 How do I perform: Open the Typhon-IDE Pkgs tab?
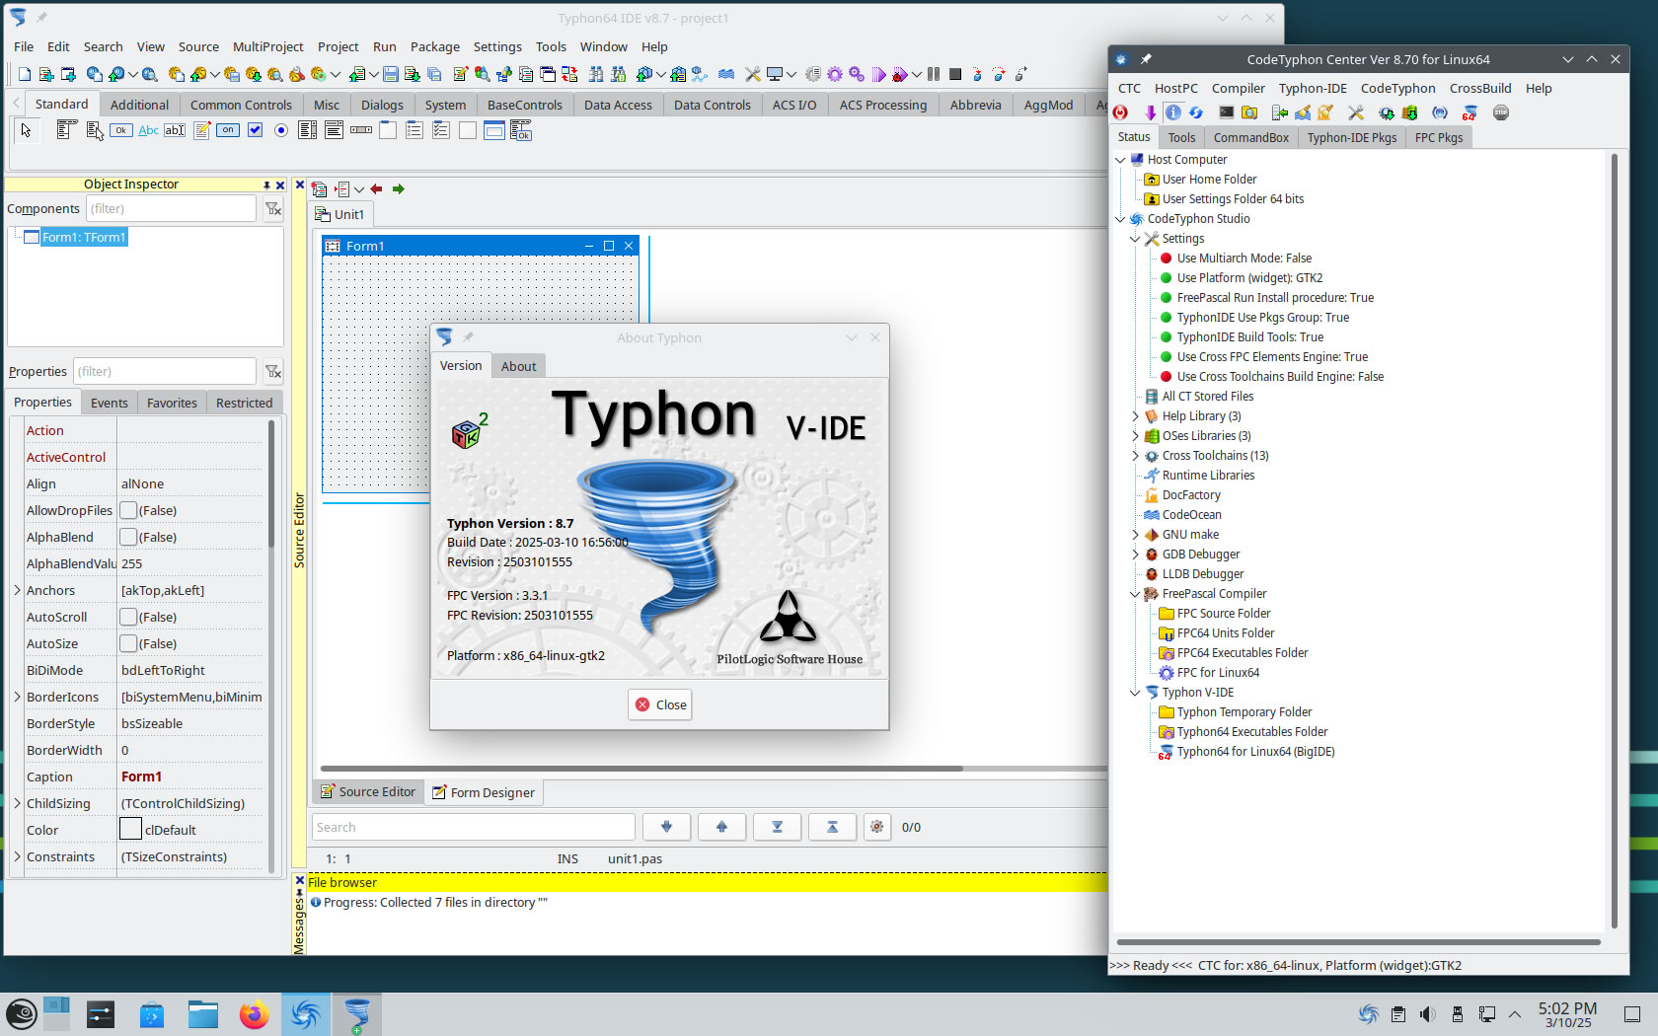(x=1351, y=137)
